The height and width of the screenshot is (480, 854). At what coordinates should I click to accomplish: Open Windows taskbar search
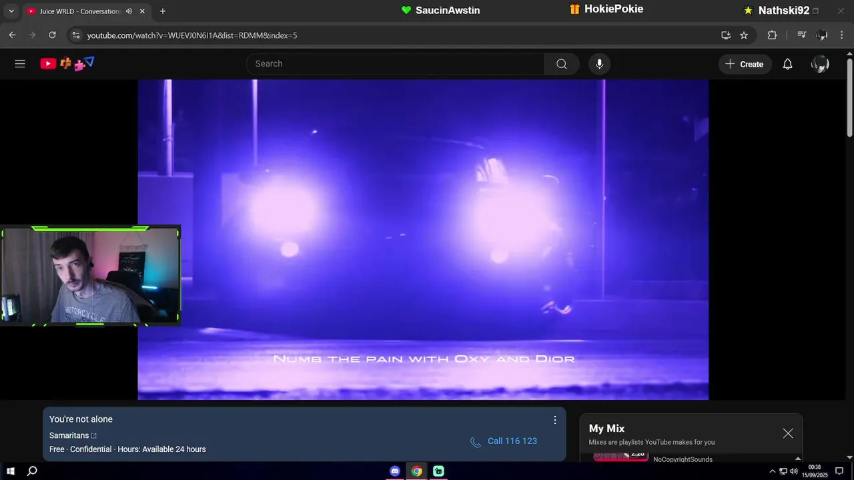pyautogui.click(x=32, y=471)
